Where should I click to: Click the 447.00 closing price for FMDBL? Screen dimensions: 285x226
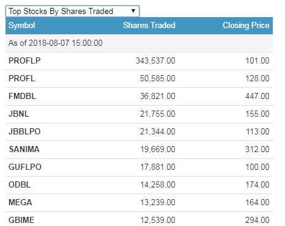[257, 96]
